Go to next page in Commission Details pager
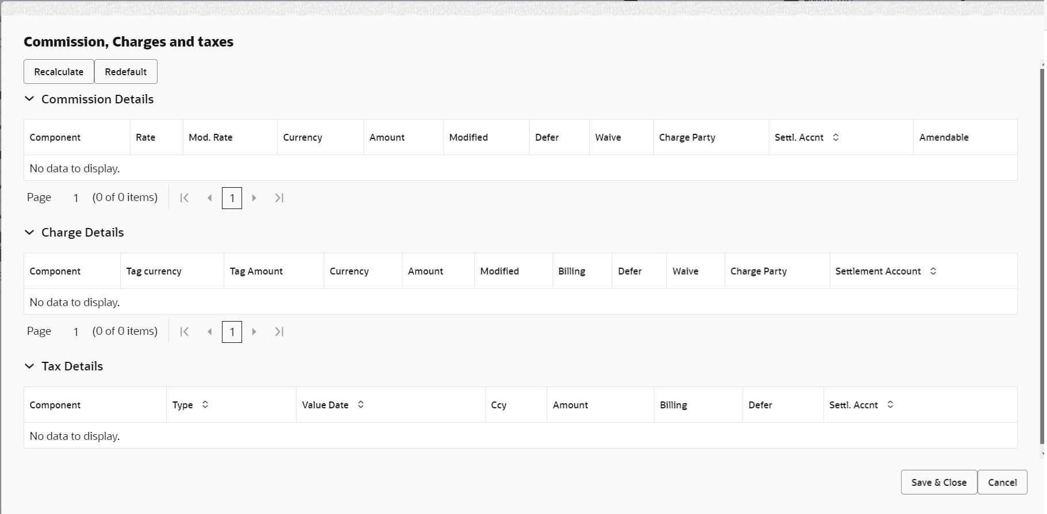The image size is (1047, 514). 254,198
